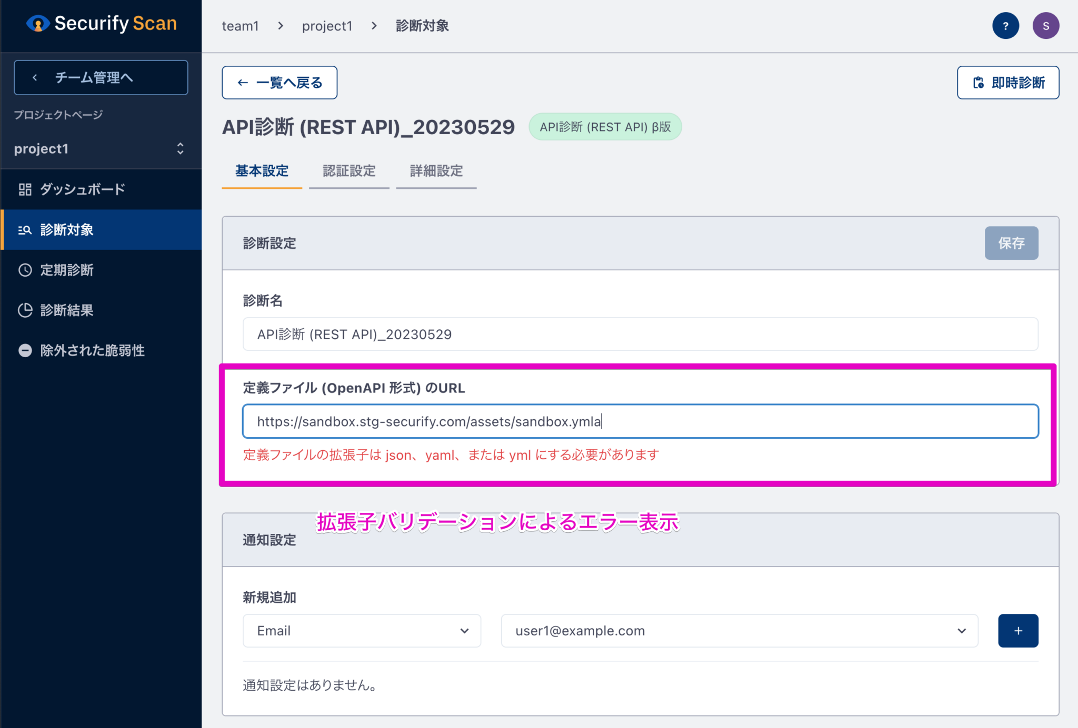The width and height of the screenshot is (1078, 728).
Task: Navigate to team1 via the breadcrumb
Action: pyautogui.click(x=240, y=25)
